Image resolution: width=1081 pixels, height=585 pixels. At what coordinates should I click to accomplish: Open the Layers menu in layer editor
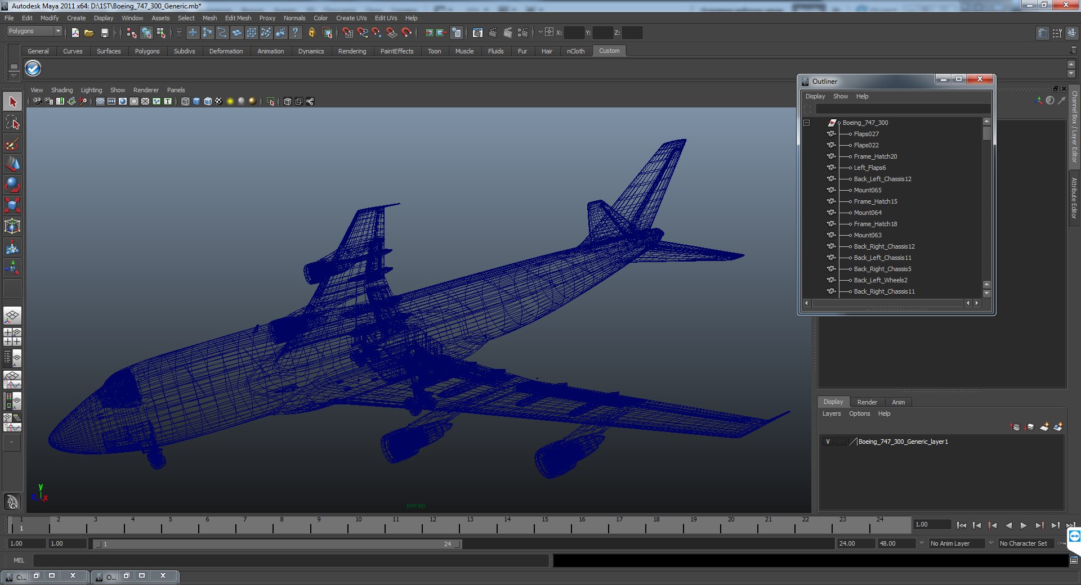click(832, 413)
